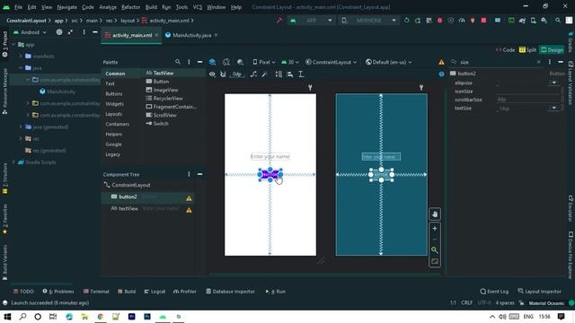
Task: Click the layout warning triangle icon
Action: tap(441, 62)
